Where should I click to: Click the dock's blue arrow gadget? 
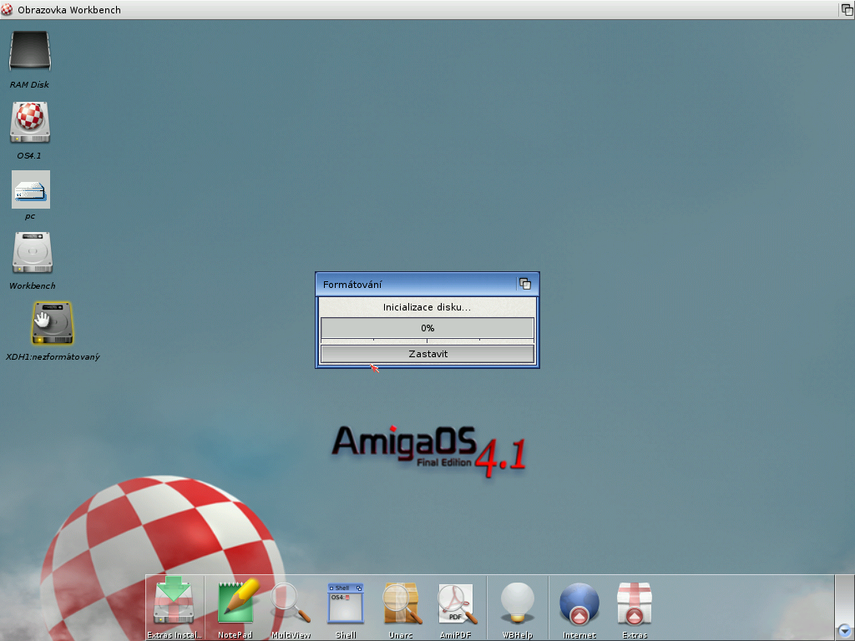pyautogui.click(x=845, y=631)
